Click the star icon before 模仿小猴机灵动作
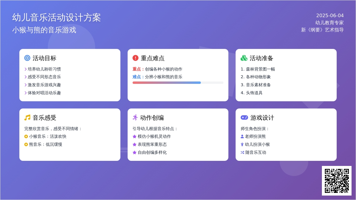The width and height of the screenshot is (356, 200). pos(134,137)
